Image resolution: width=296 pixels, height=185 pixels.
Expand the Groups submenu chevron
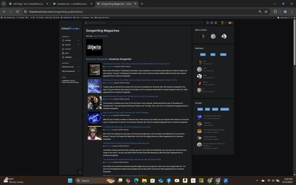pyautogui.click(x=78, y=45)
